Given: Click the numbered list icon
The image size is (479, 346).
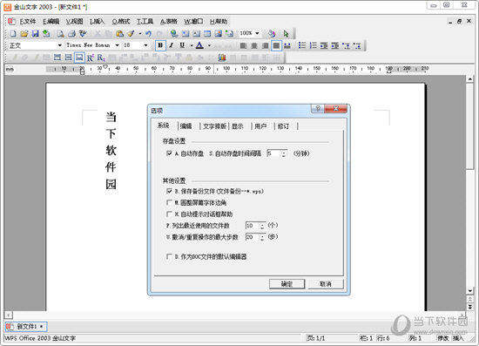Looking at the screenshot, I should pyautogui.click(x=313, y=45).
